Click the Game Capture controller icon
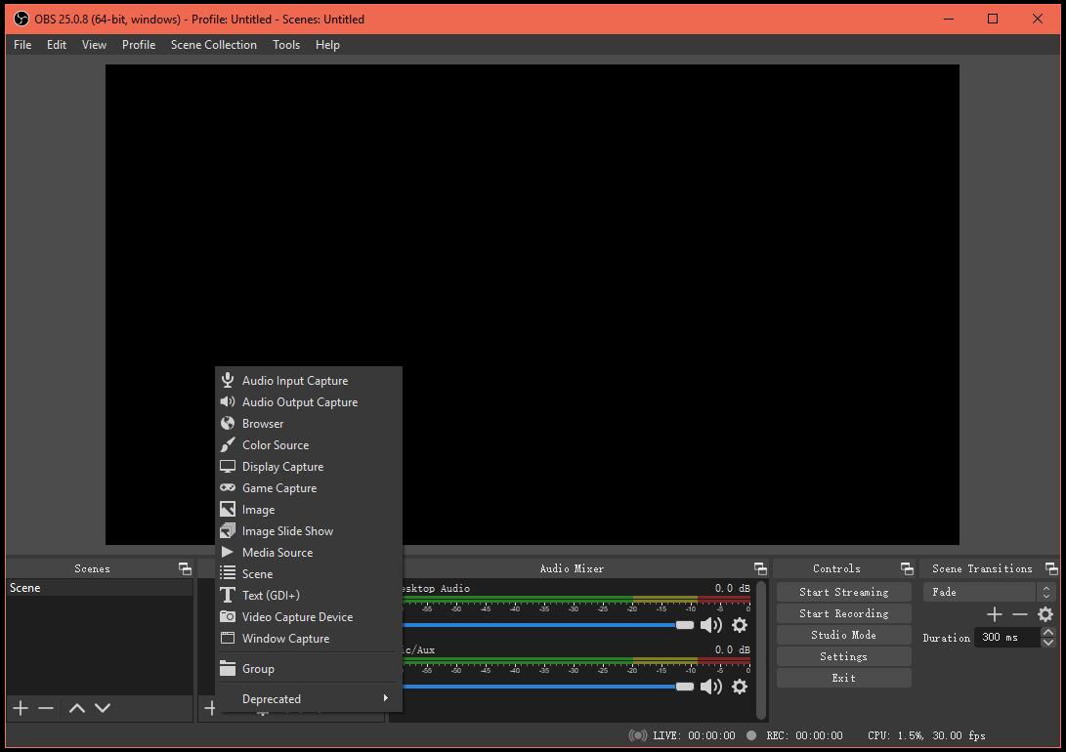This screenshot has width=1066, height=752. coord(228,487)
